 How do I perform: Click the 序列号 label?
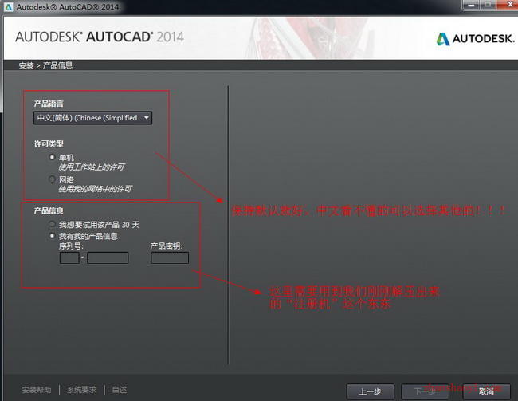(x=71, y=246)
